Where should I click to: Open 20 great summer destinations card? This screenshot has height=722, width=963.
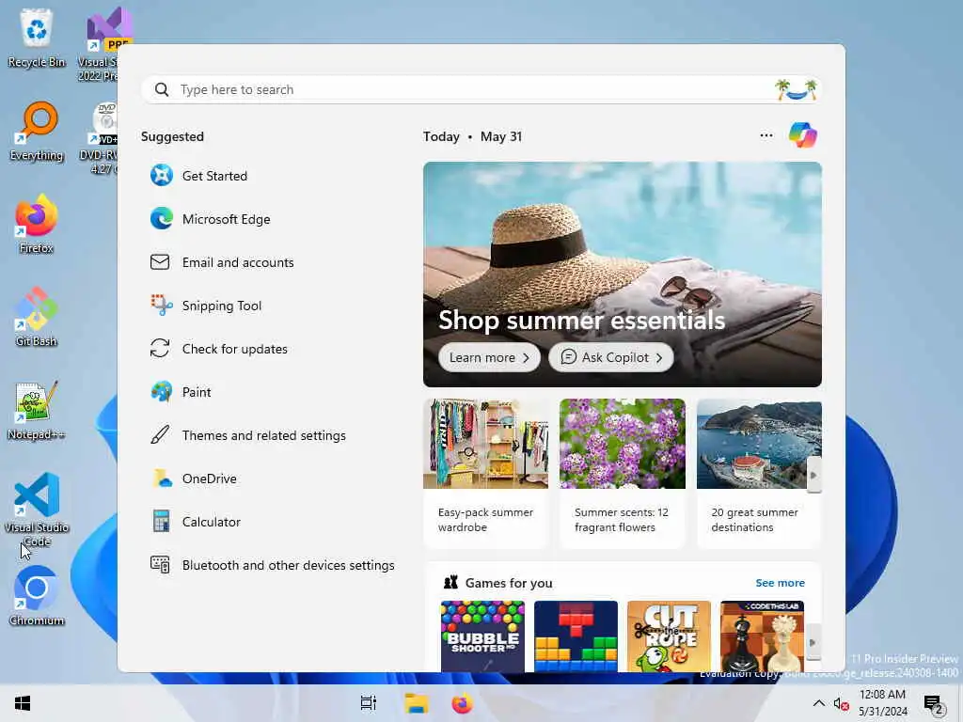[x=759, y=473]
